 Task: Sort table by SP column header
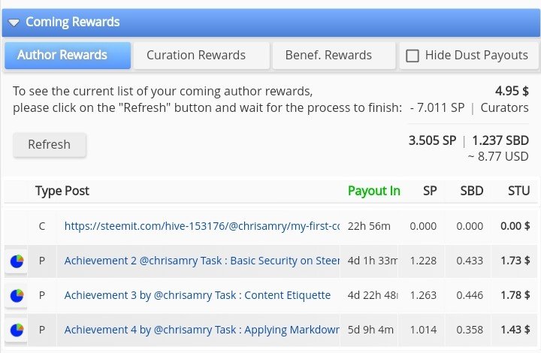[x=430, y=191]
